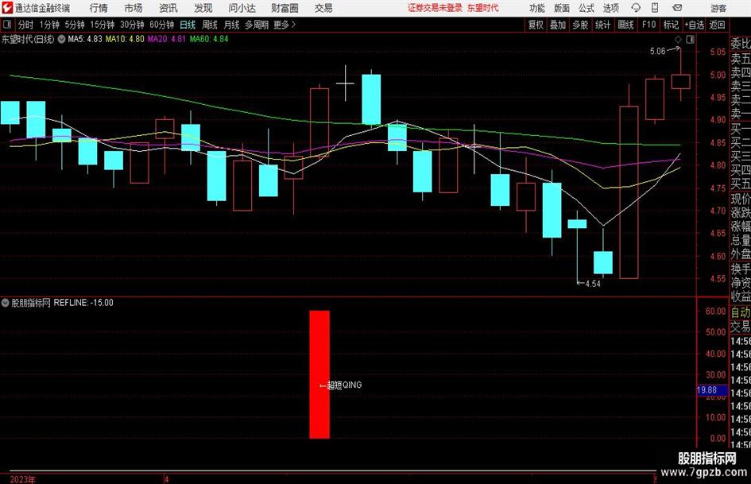This screenshot has width=751, height=484.
Task: Click MA60: 4.84 indicator label
Action: point(209,39)
